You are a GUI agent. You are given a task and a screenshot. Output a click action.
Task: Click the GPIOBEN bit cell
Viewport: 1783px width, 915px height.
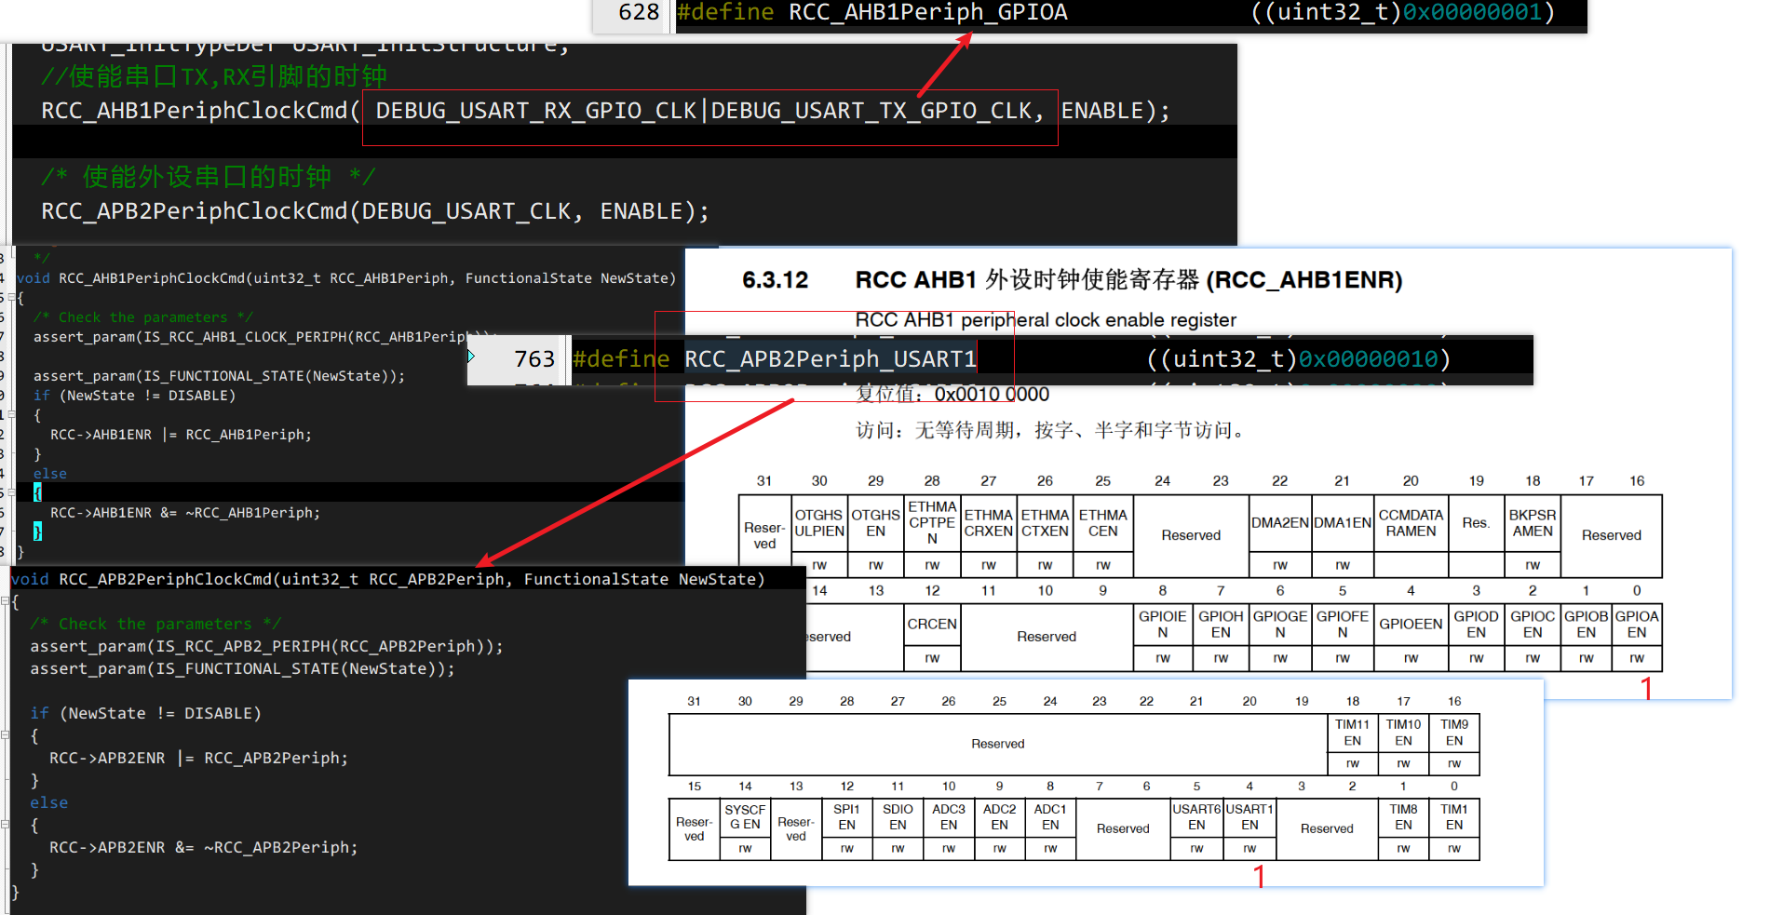pyautogui.click(x=1586, y=625)
